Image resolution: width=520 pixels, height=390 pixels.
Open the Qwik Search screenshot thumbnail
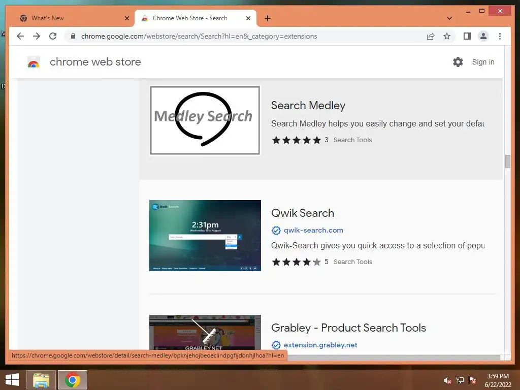tap(205, 236)
